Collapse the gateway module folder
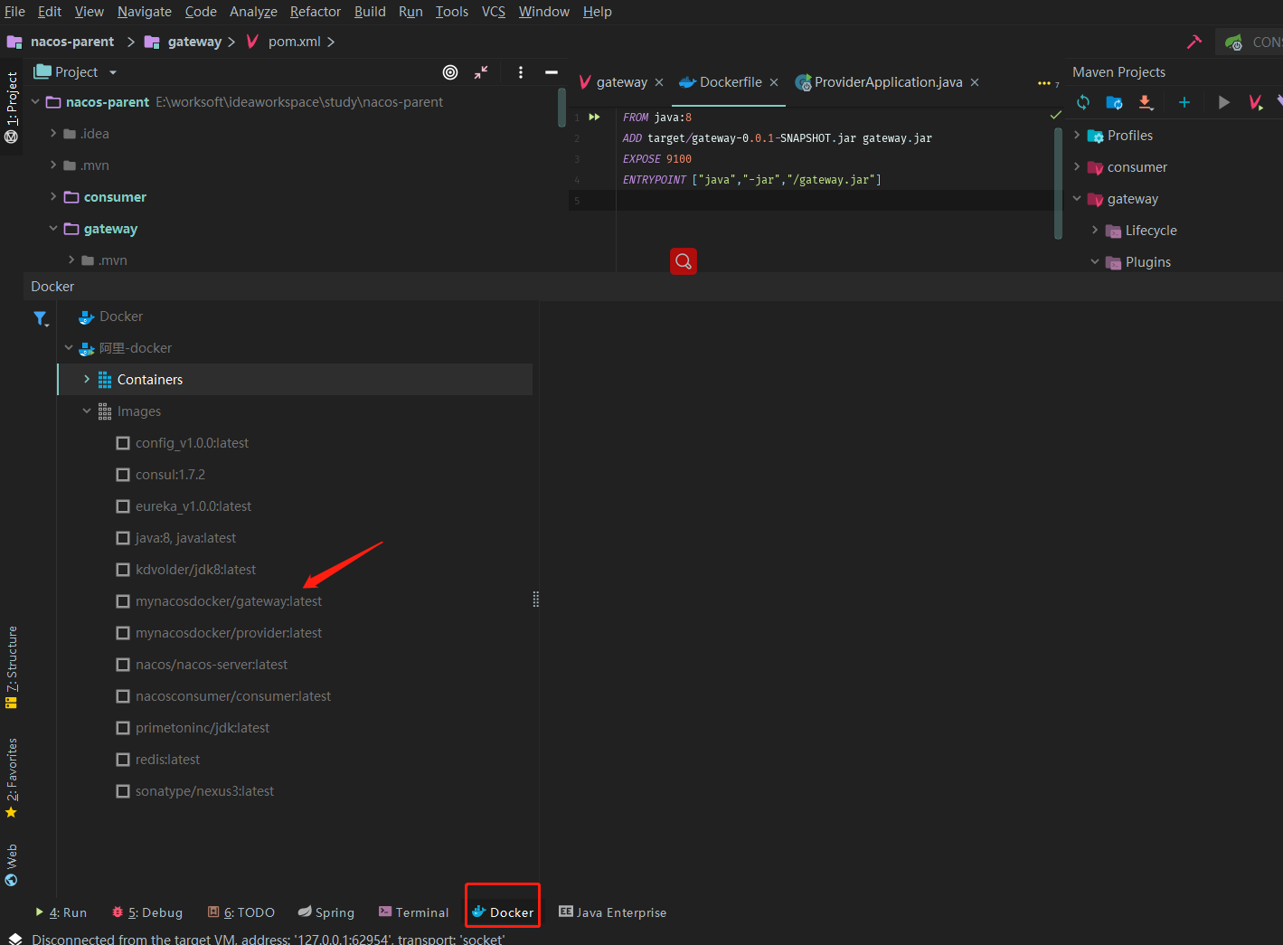1283x945 pixels. 53,228
